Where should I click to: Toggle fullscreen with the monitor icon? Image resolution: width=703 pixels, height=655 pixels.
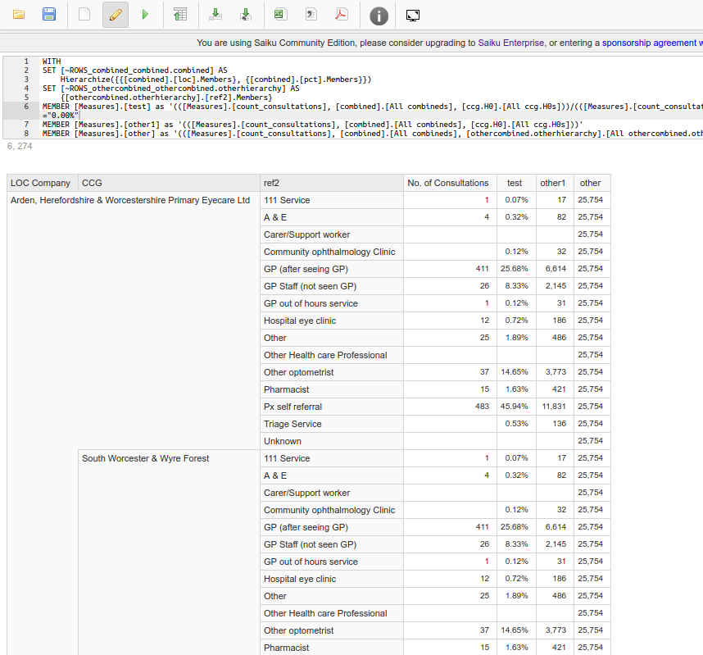point(412,16)
